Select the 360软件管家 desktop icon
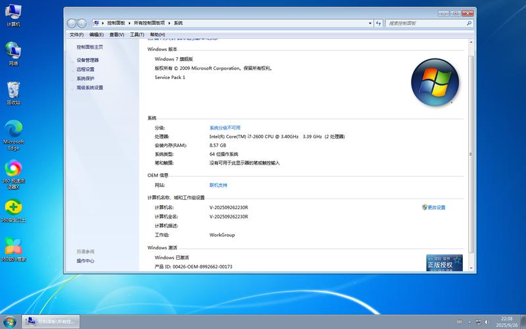The height and width of the screenshot is (329, 526). pyautogui.click(x=13, y=250)
